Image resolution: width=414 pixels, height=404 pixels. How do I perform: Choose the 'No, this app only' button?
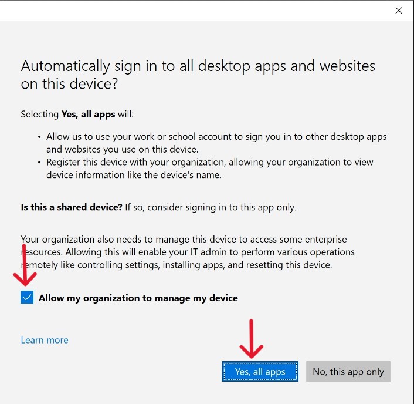tap(348, 372)
